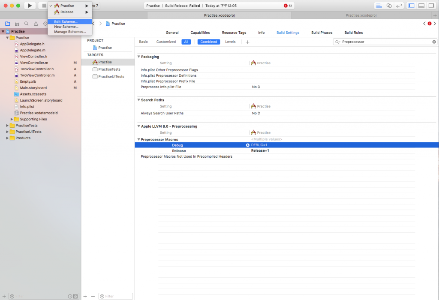Select the Release scheme in popup

[67, 12]
